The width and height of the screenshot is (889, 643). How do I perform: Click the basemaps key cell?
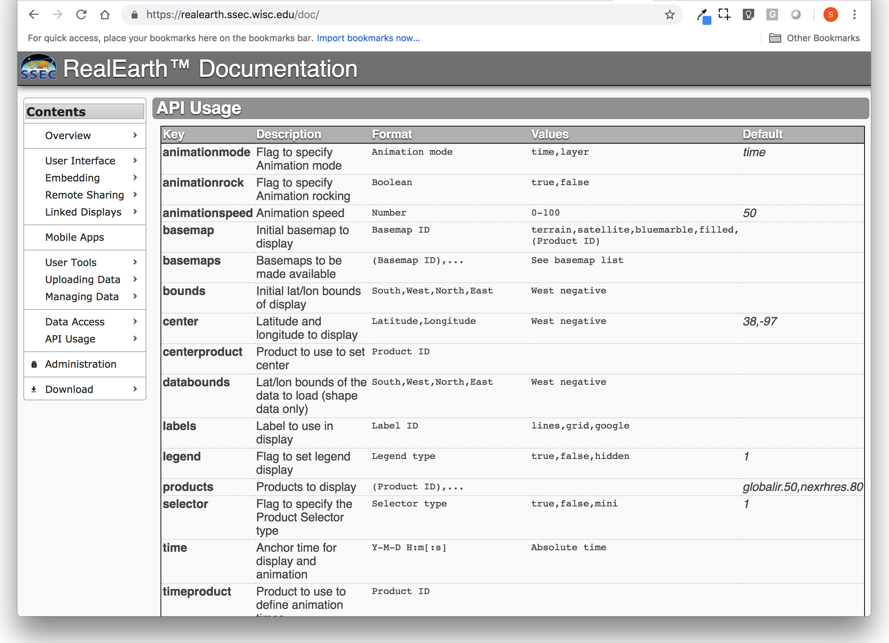(192, 261)
